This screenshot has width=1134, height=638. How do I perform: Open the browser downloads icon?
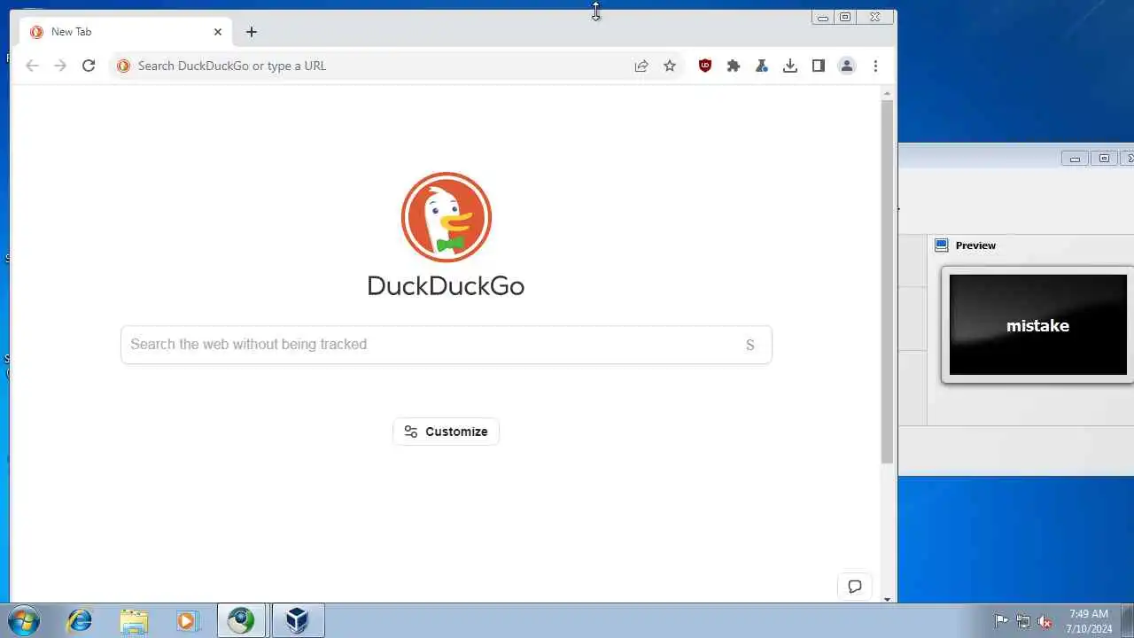790,66
